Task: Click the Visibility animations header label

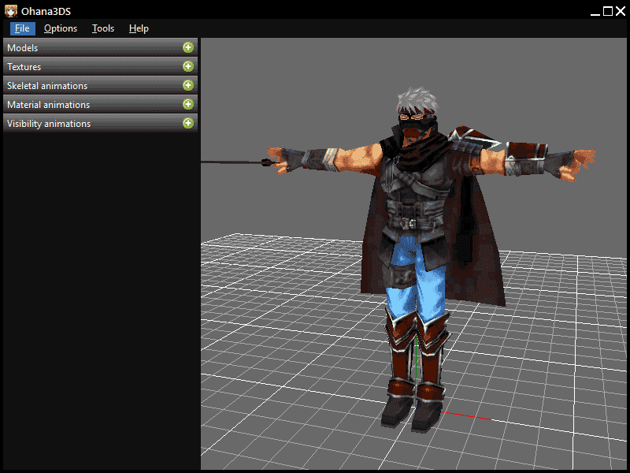Action: click(49, 124)
